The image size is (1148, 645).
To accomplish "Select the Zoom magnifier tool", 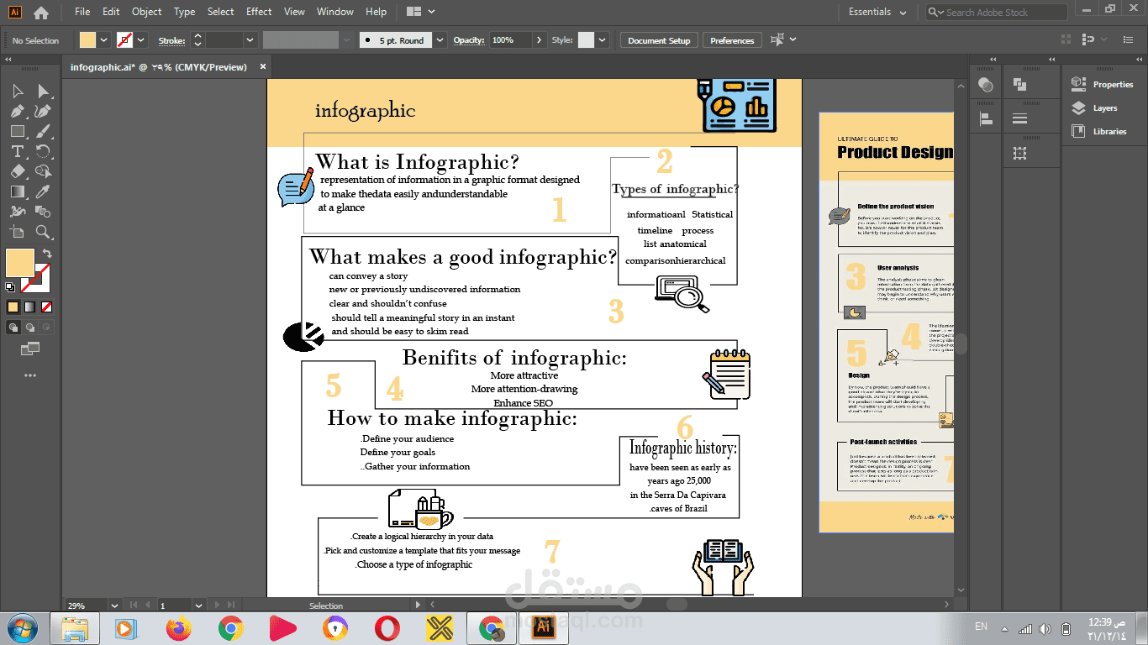I will pos(43,232).
